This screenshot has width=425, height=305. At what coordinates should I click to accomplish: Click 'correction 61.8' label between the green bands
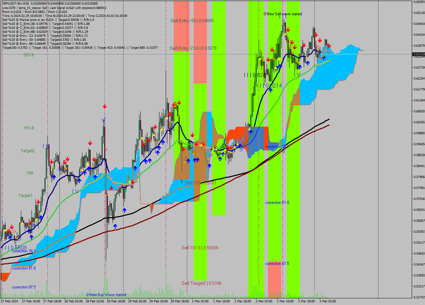click(x=277, y=203)
